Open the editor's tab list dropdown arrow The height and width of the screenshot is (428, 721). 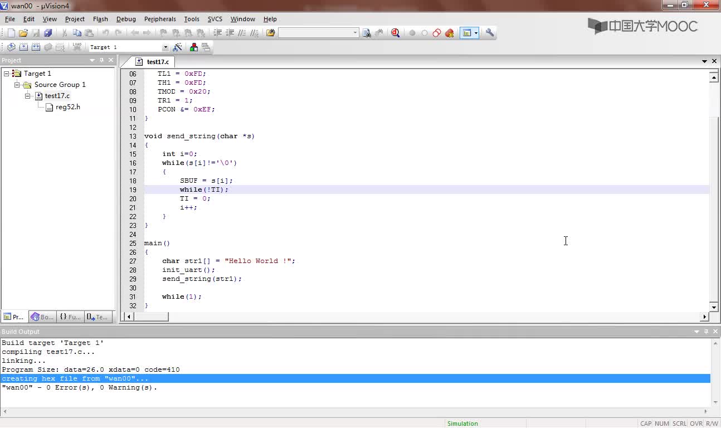pos(705,61)
